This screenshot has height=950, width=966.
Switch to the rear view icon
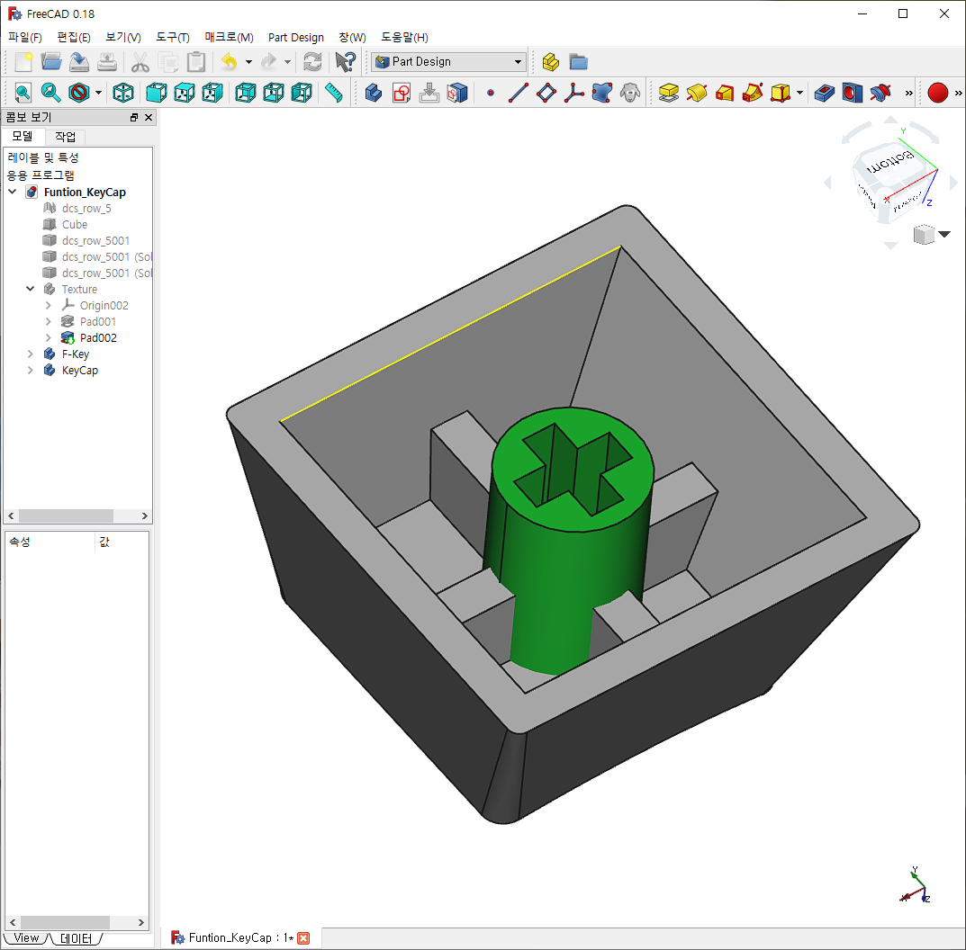pyautogui.click(x=245, y=93)
